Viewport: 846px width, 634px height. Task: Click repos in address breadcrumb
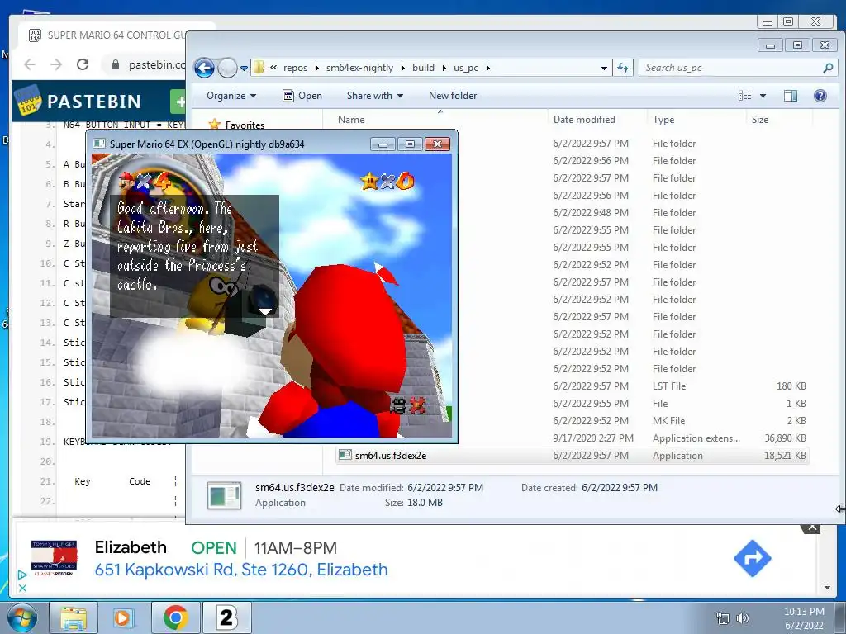(295, 68)
